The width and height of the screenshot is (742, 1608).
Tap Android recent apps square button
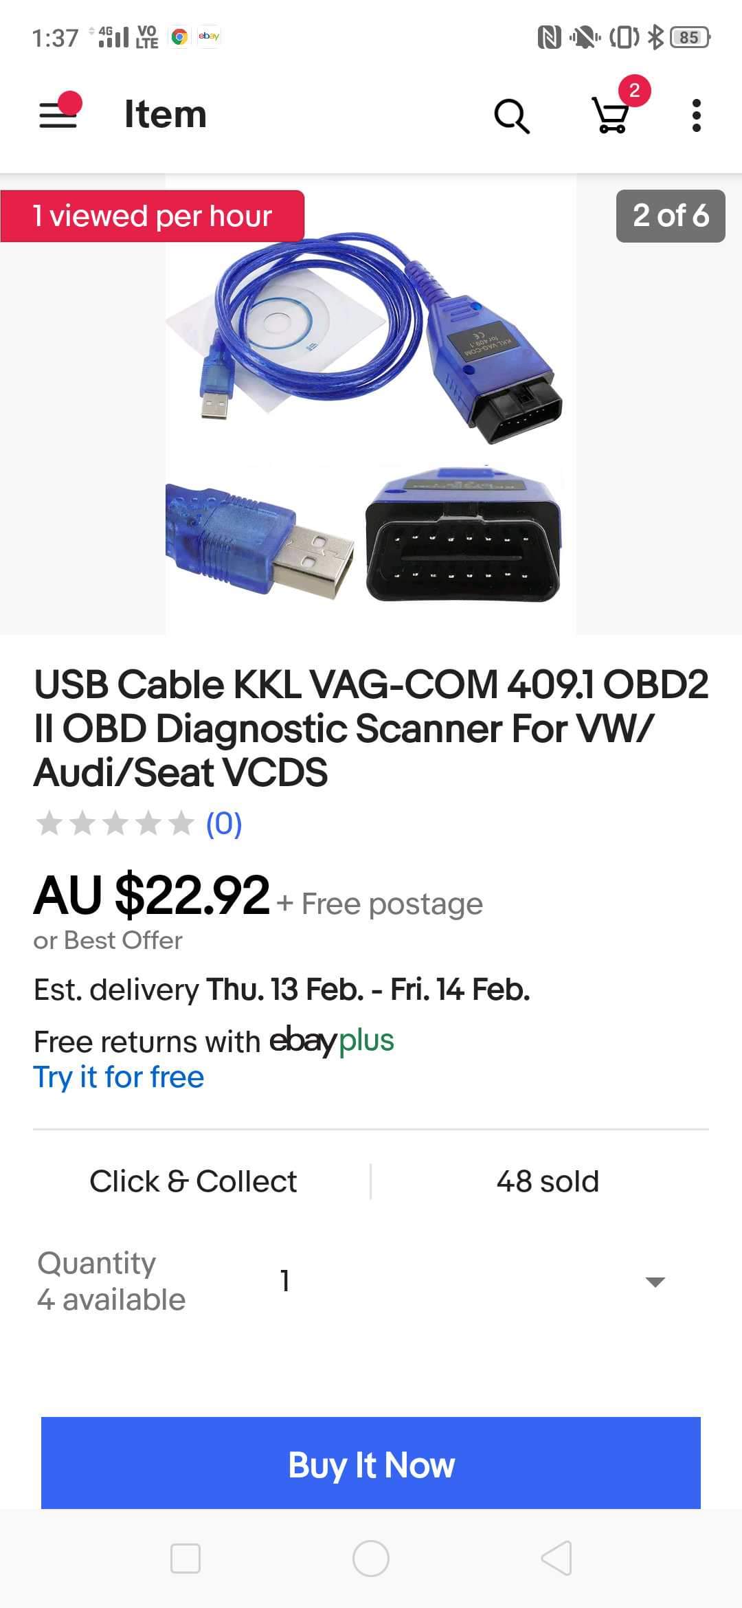[x=185, y=1558]
